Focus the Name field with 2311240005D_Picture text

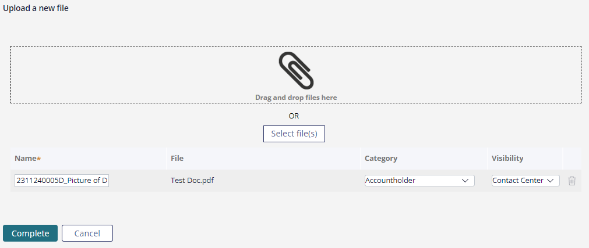tap(62, 181)
